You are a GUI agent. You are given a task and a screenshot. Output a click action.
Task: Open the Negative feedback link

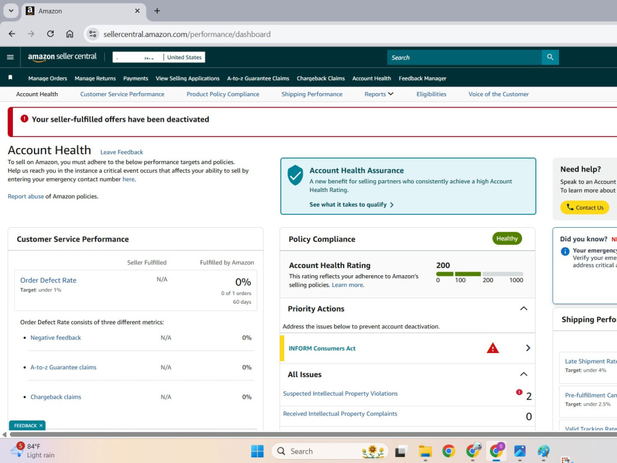click(56, 338)
